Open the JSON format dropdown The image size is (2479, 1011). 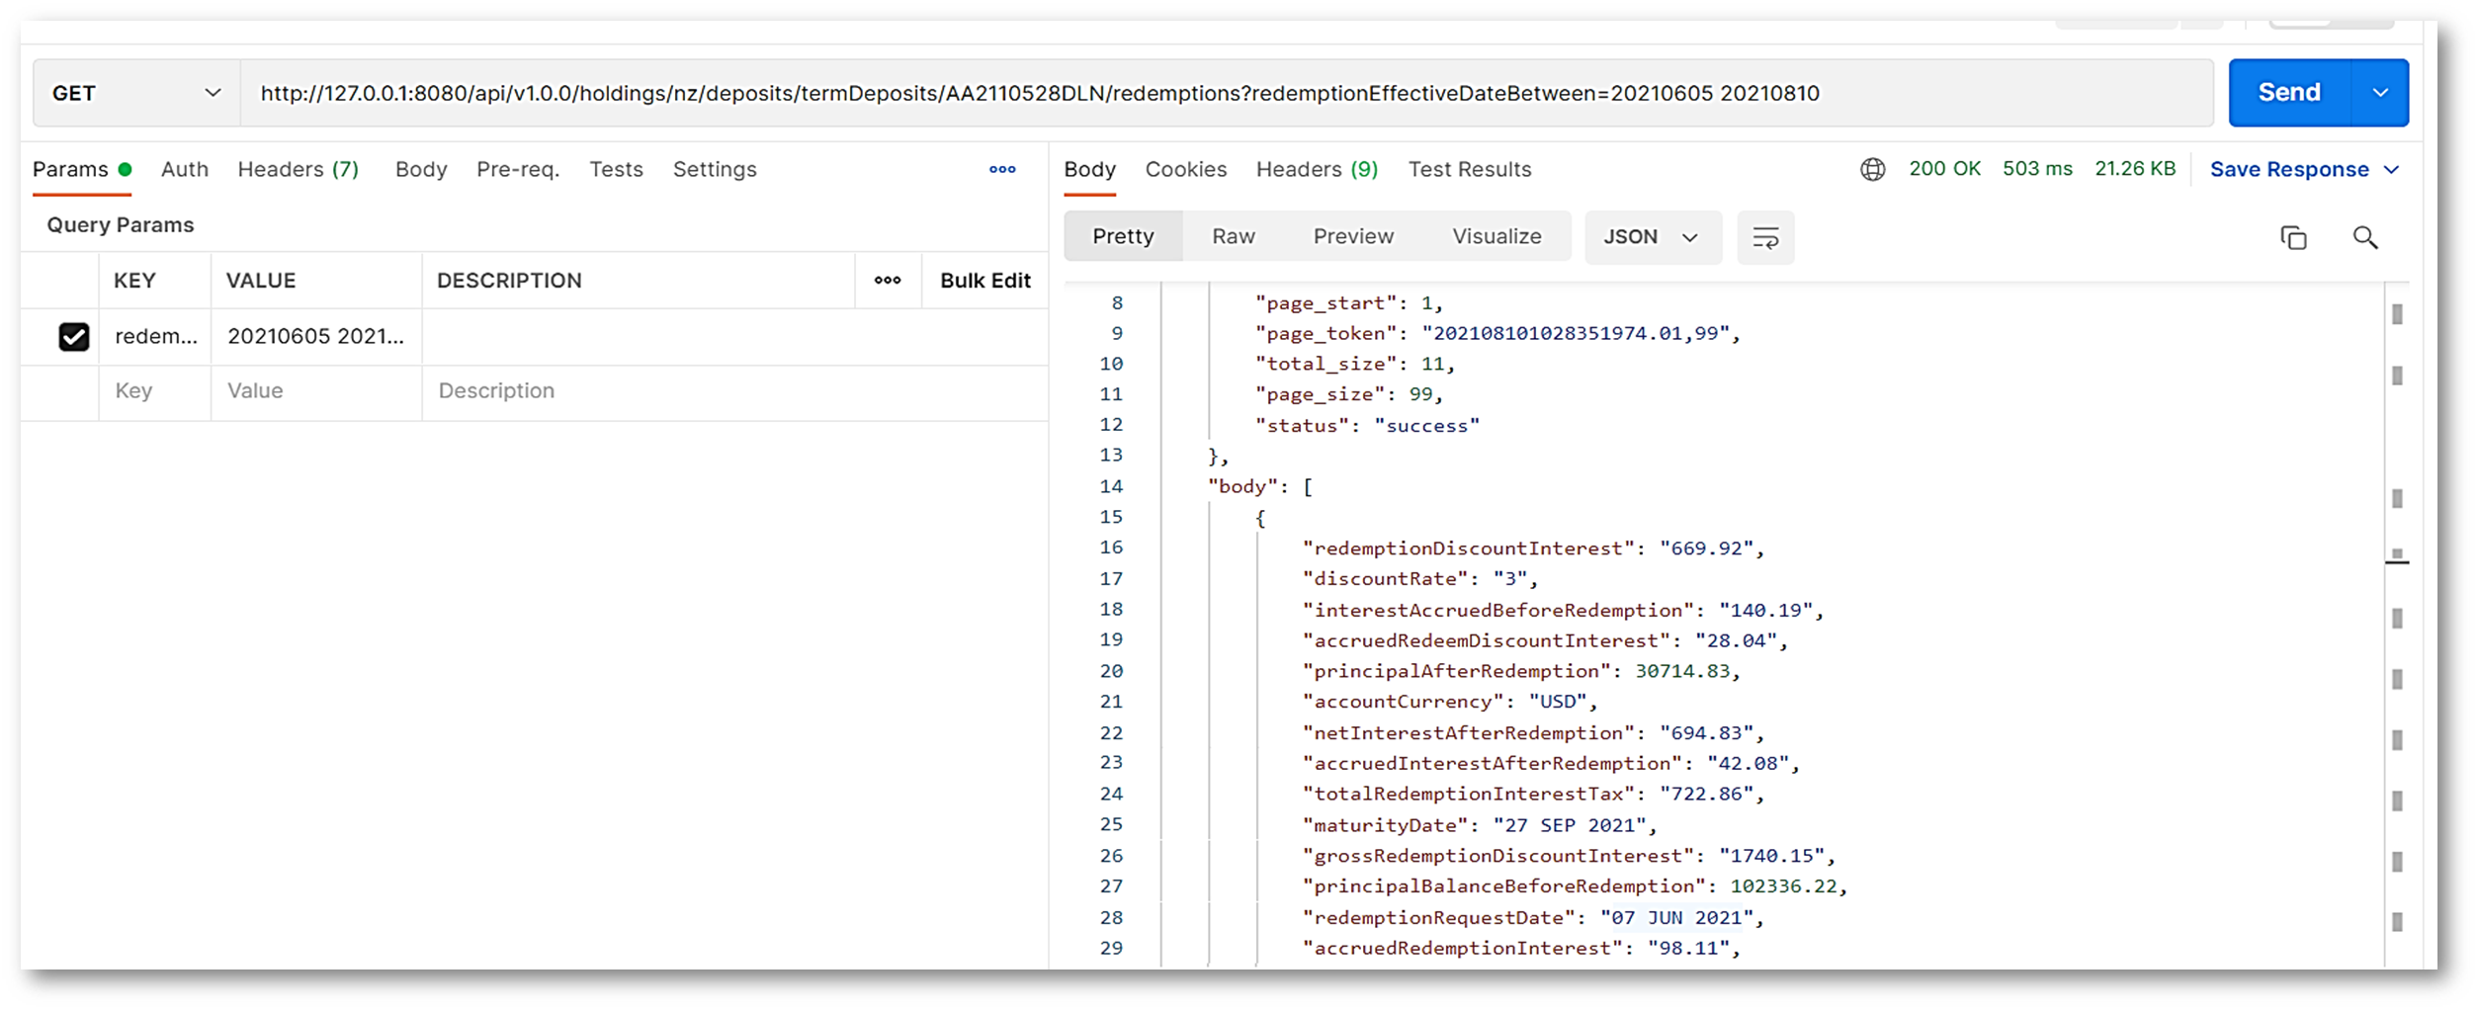pyautogui.click(x=1651, y=237)
